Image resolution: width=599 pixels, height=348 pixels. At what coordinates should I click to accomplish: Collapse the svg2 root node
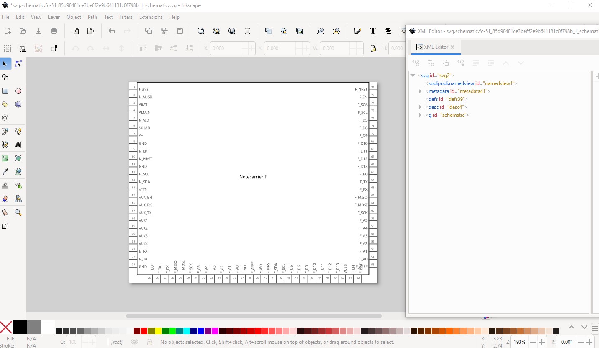point(413,75)
